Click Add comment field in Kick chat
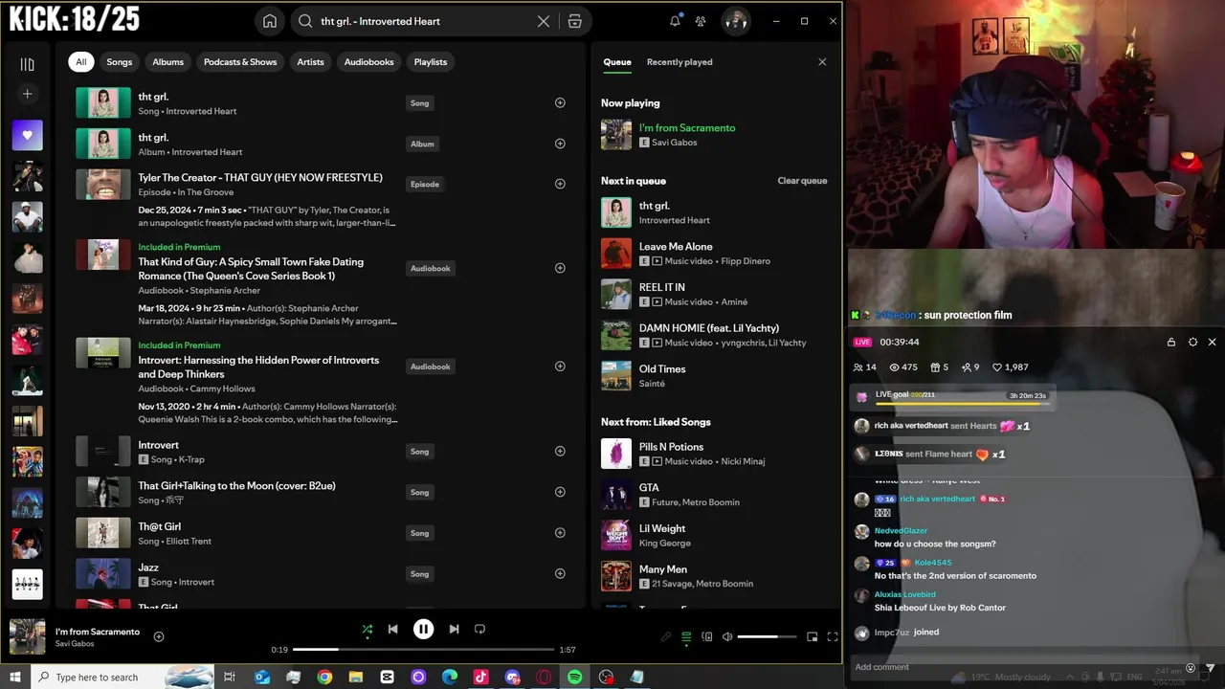This screenshot has width=1225, height=689. click(x=1014, y=667)
